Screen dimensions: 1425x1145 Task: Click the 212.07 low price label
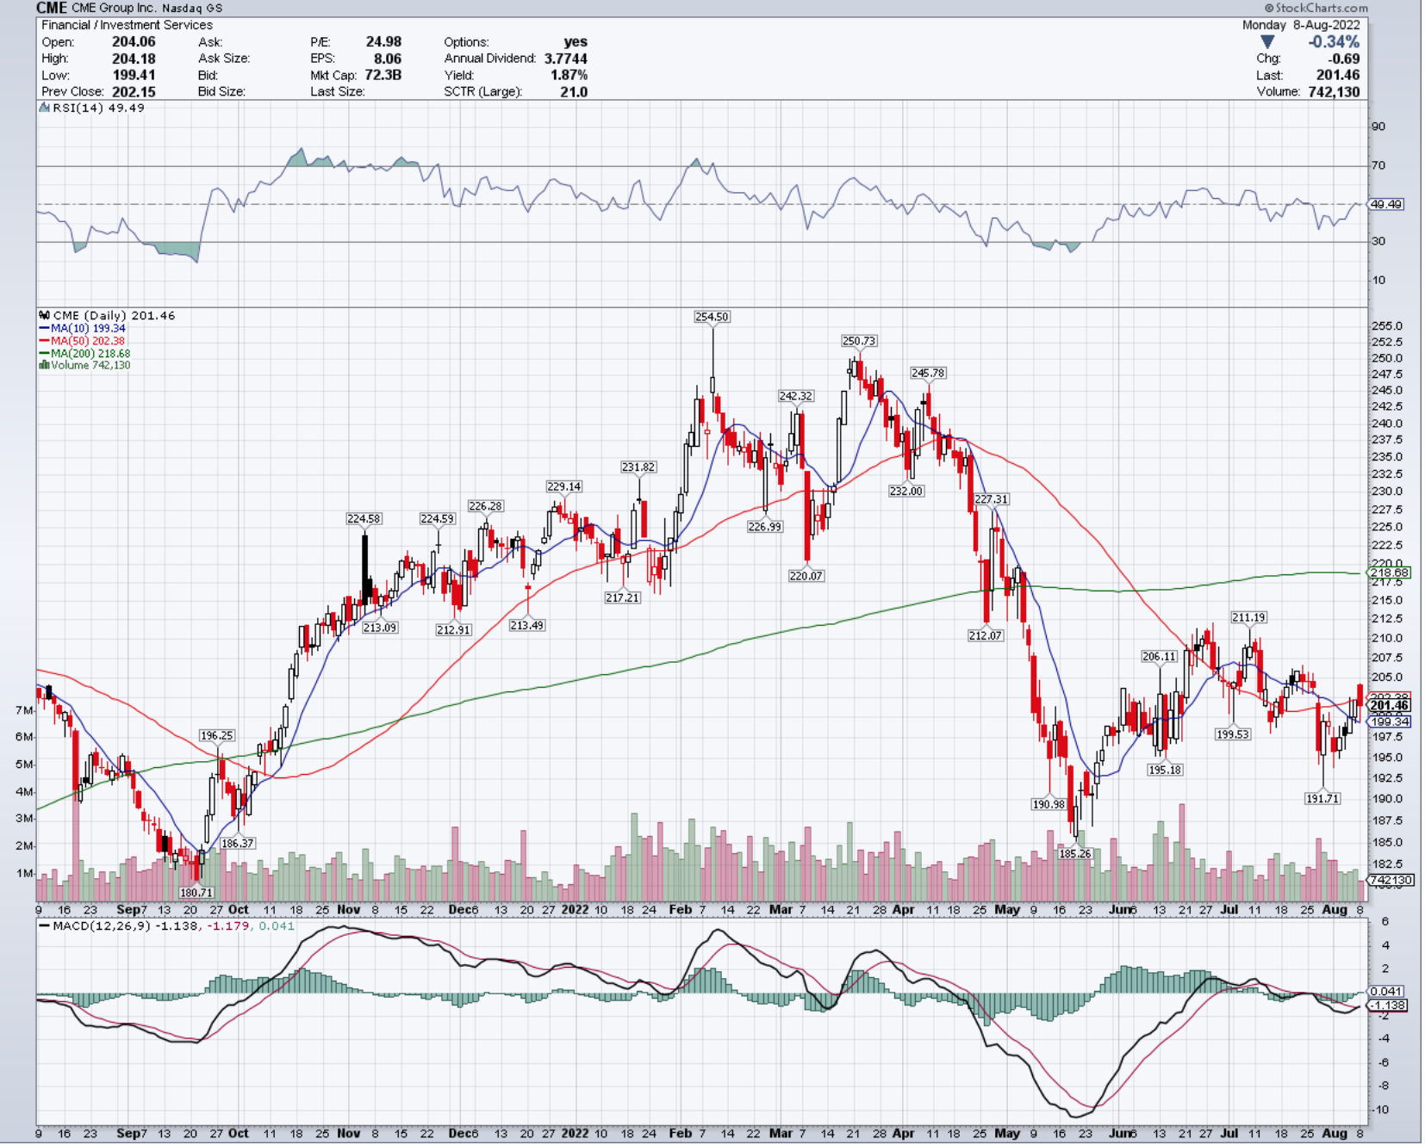coord(985,635)
